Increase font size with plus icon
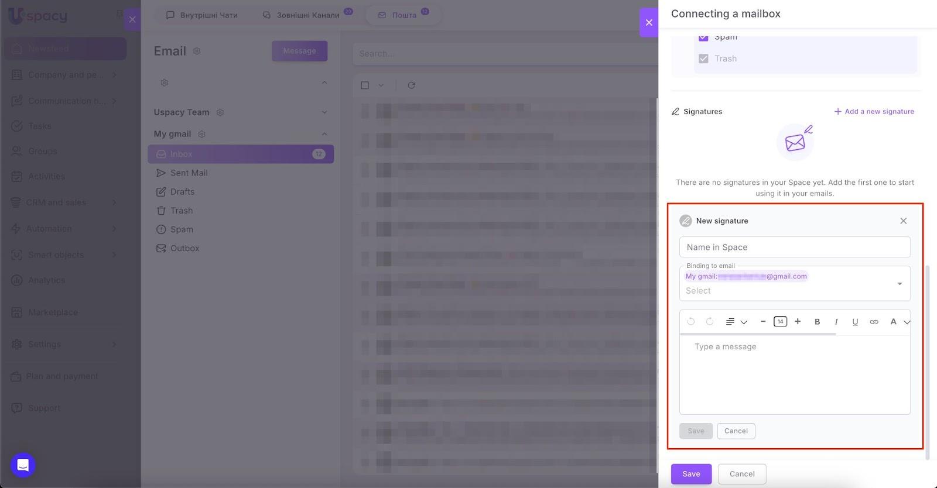937x488 pixels. pyautogui.click(x=798, y=321)
